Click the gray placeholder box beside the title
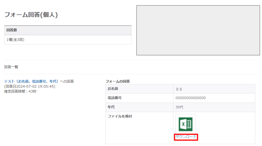 pos(198,30)
